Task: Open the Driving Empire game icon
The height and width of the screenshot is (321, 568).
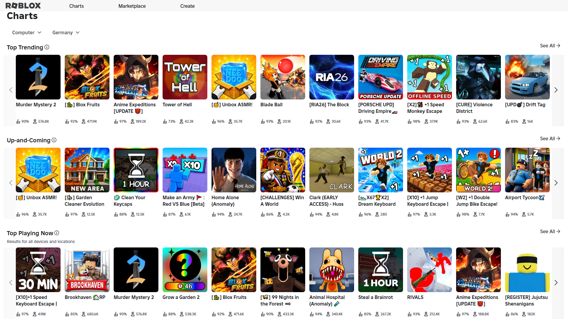Action: 381,77
